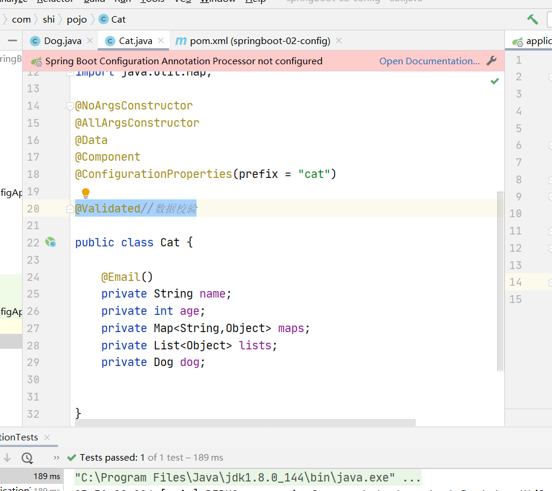Click the down arrow icon in the test toolbar
The height and width of the screenshot is (491, 552).
point(7,458)
